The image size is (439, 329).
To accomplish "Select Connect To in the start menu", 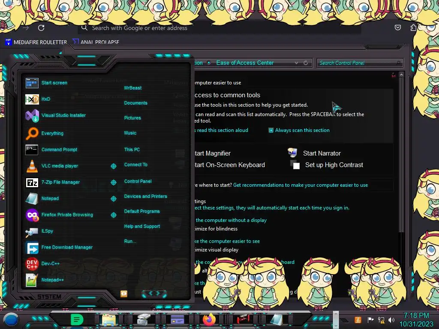I will point(136,164).
